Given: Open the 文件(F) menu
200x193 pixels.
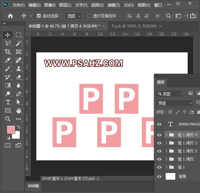Looking at the screenshot, I should [18, 5].
